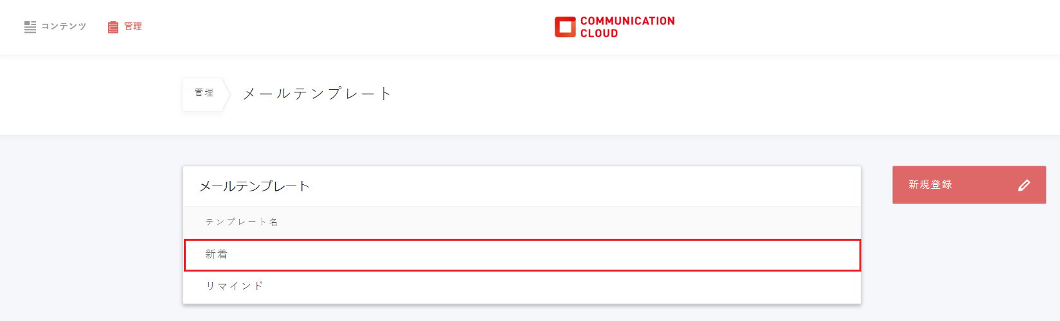This screenshot has width=1060, height=321.
Task: Click the テンプレート名 column header
Action: [x=242, y=222]
